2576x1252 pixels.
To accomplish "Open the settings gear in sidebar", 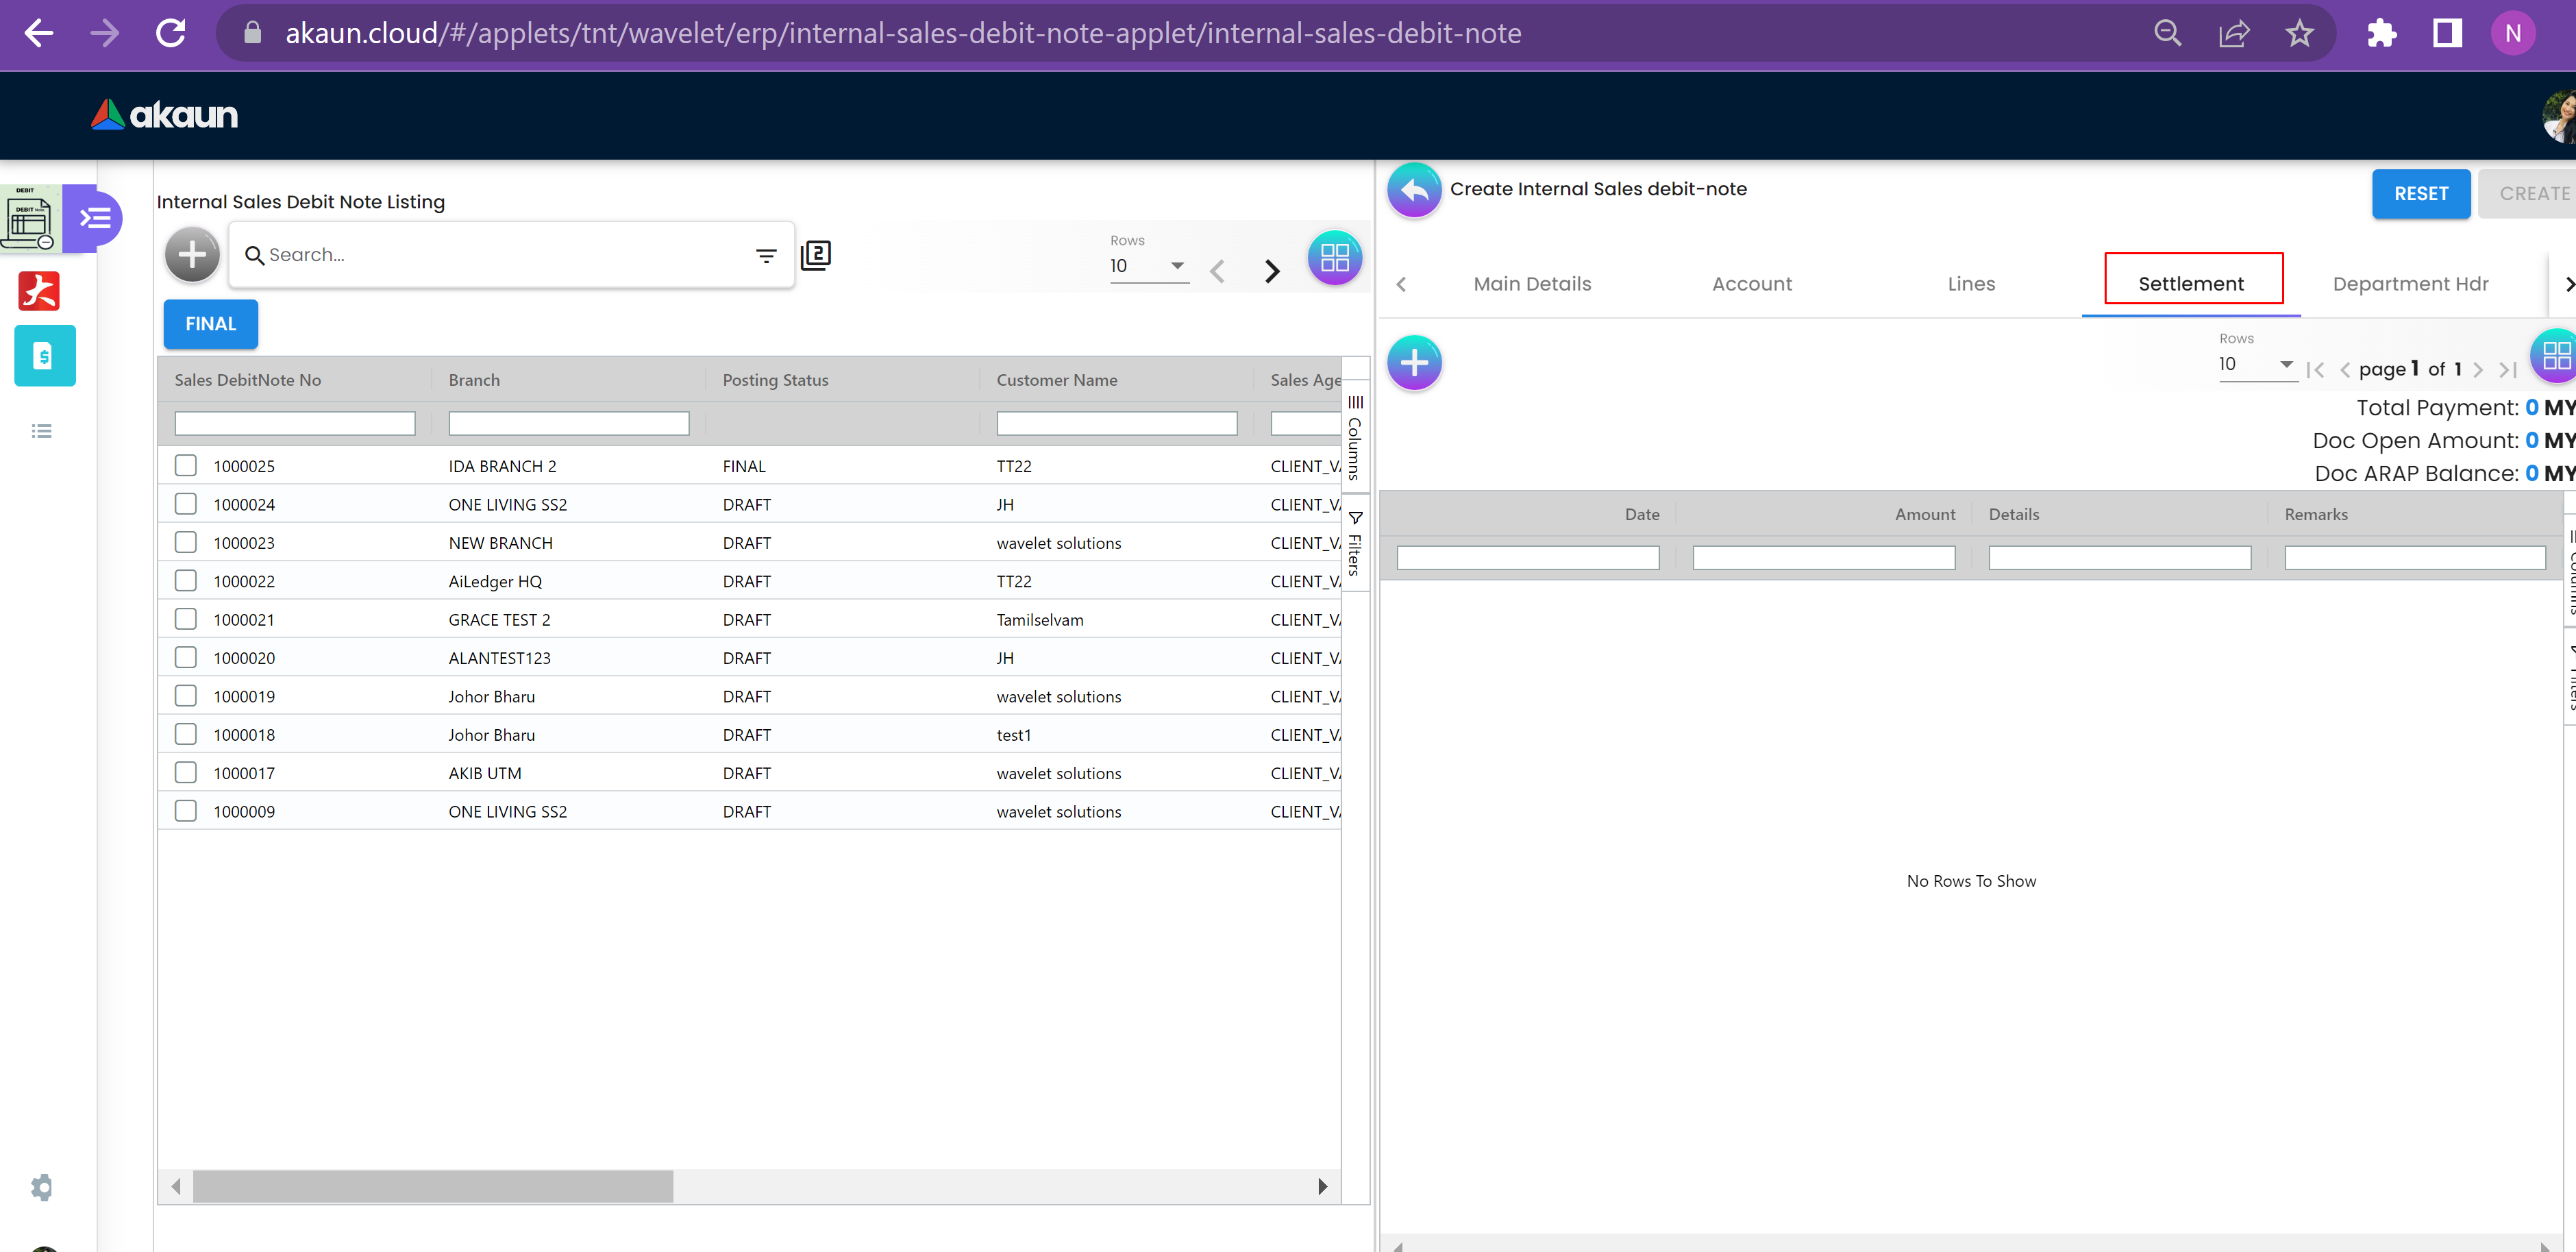I will 41,1187.
